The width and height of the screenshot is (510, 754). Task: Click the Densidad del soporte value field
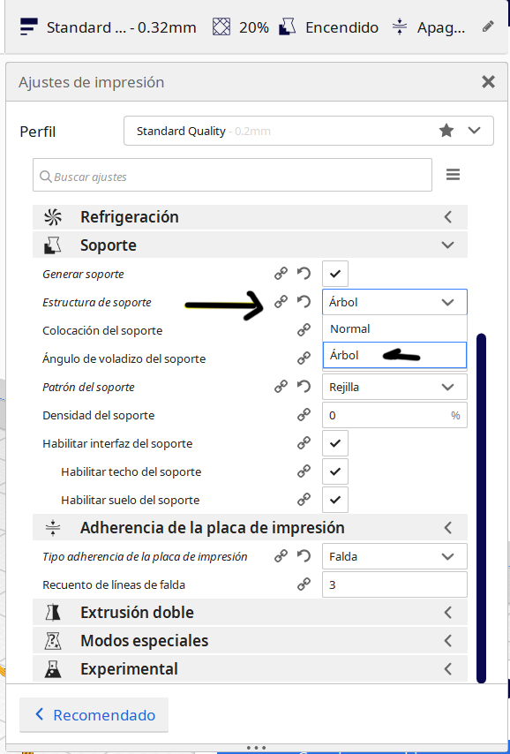pos(394,415)
